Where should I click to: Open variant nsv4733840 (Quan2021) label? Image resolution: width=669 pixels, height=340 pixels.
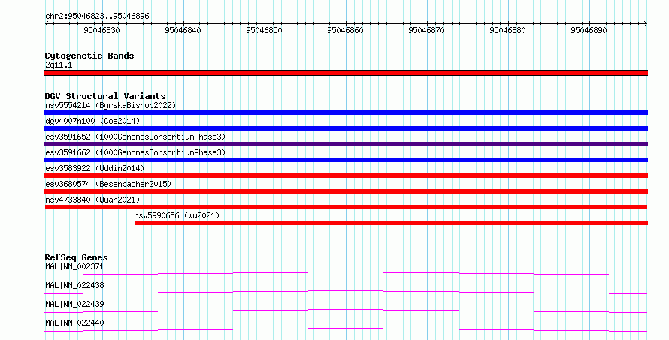(92, 200)
